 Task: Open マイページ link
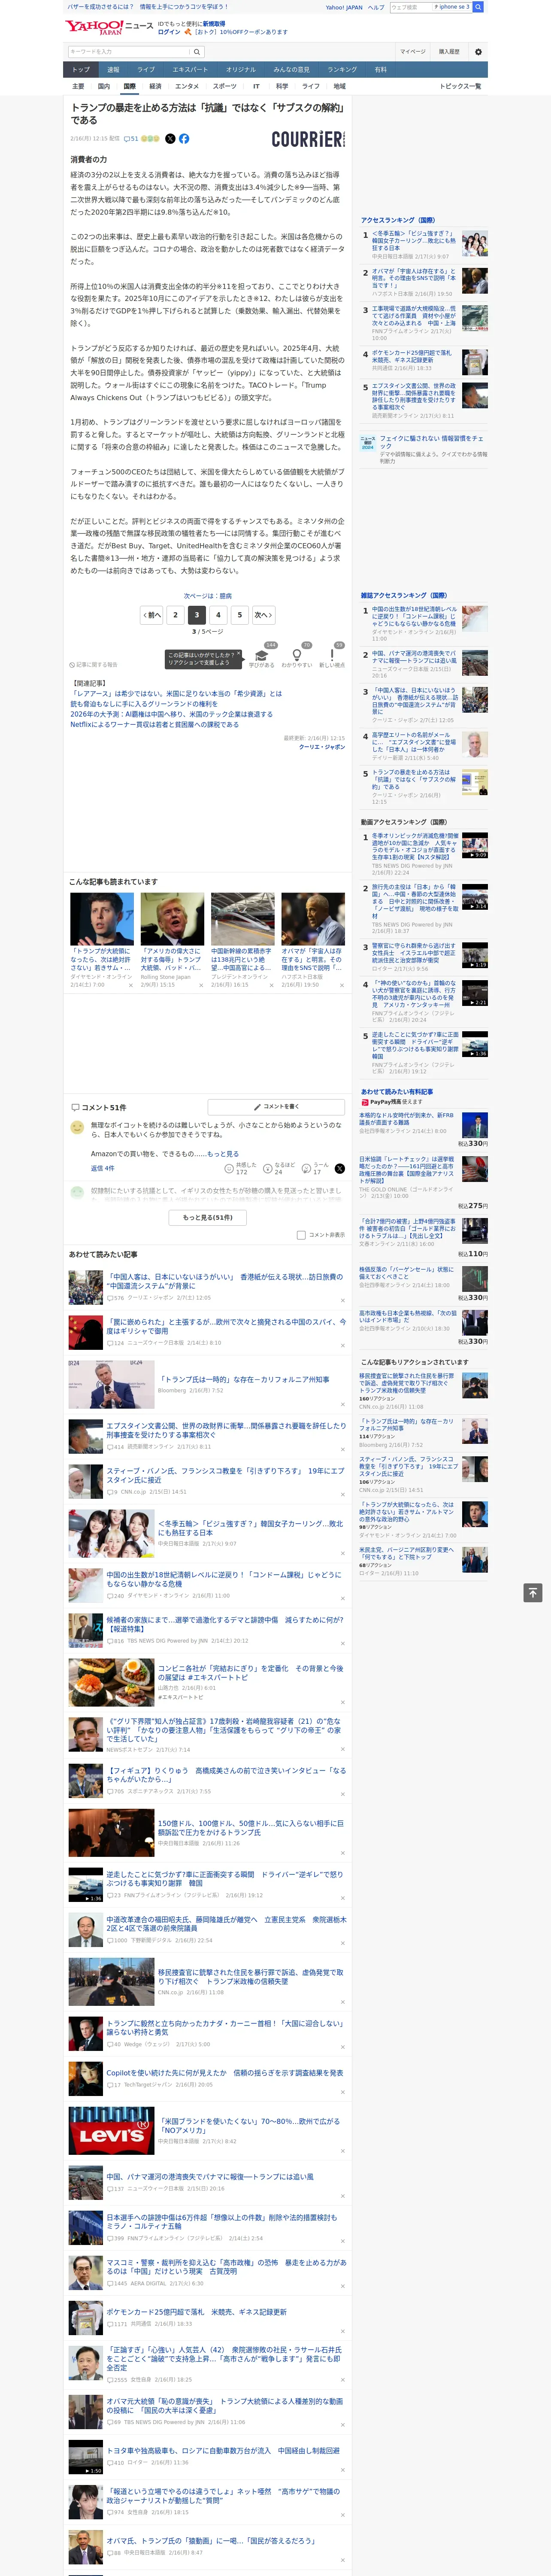pyautogui.click(x=412, y=52)
